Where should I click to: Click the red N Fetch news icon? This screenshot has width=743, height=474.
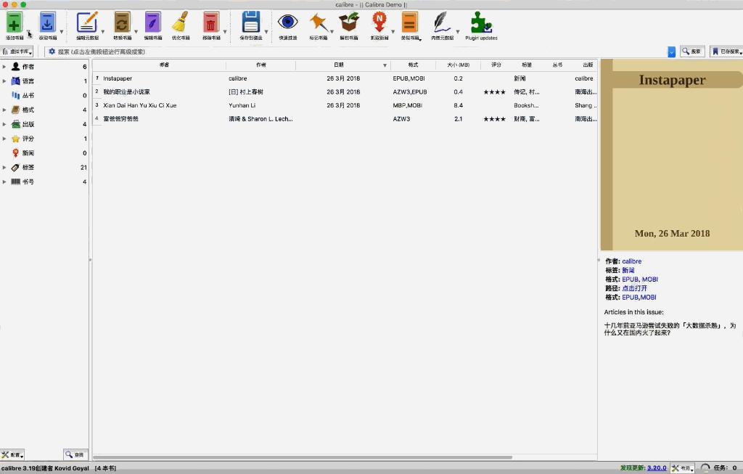[379, 23]
